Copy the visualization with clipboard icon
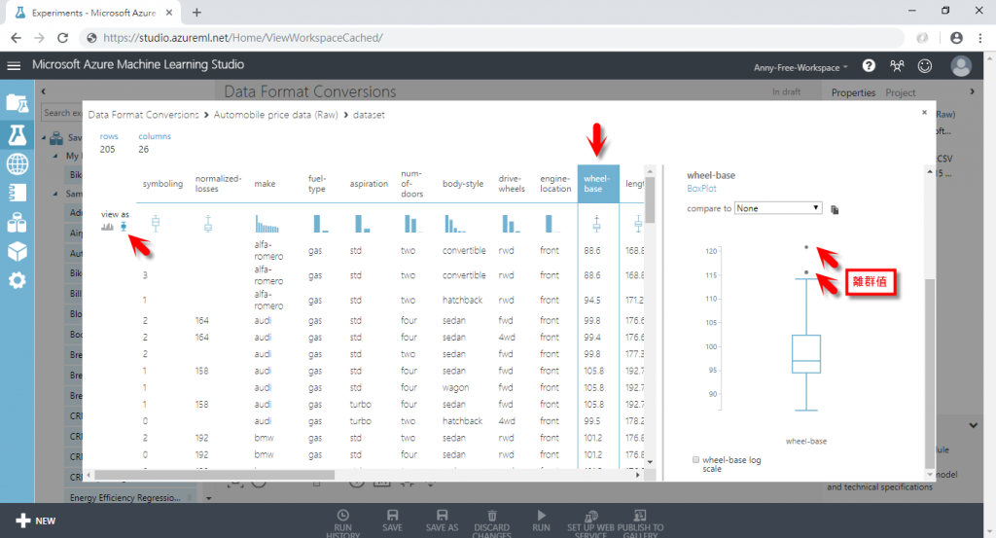 pos(835,209)
